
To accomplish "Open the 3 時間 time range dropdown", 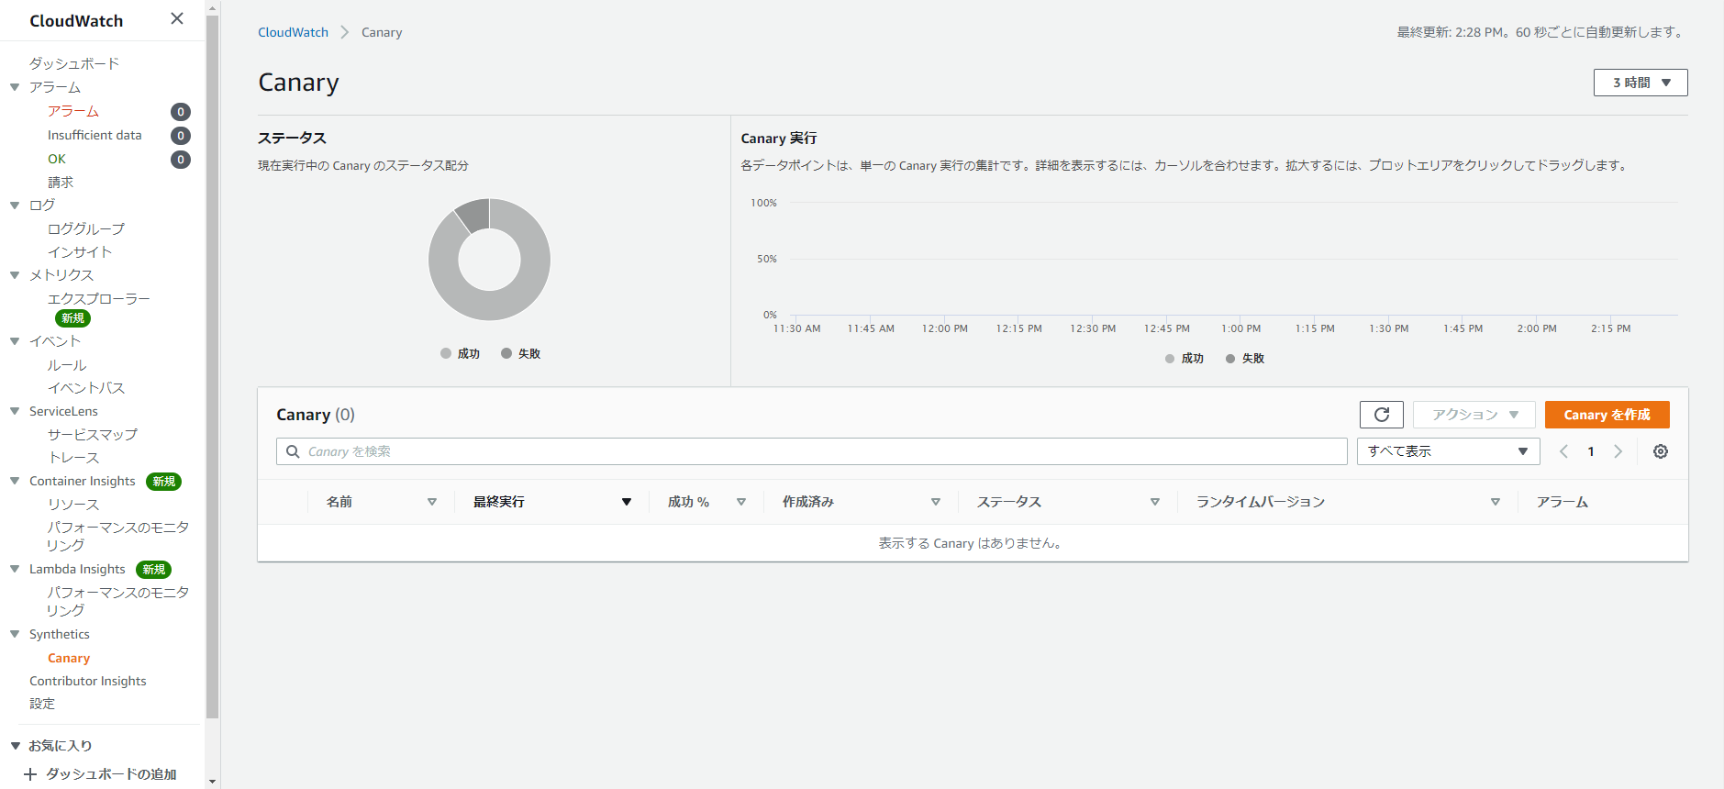I will 1641,83.
